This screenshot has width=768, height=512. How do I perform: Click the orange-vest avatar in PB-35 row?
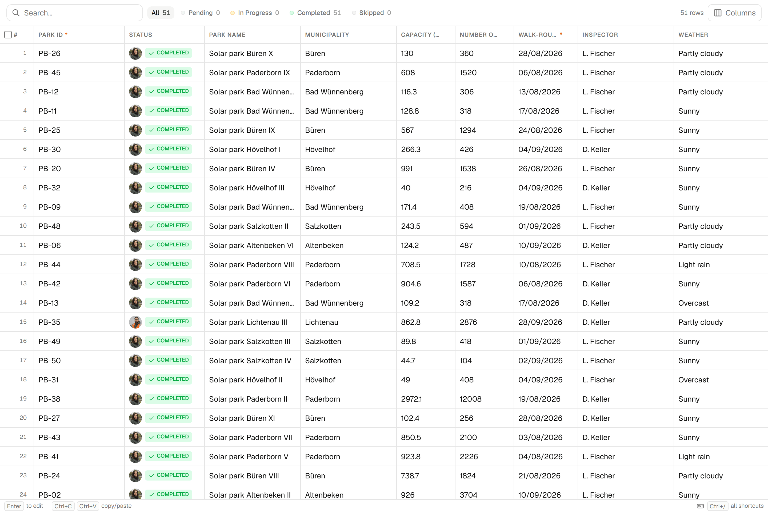click(135, 322)
